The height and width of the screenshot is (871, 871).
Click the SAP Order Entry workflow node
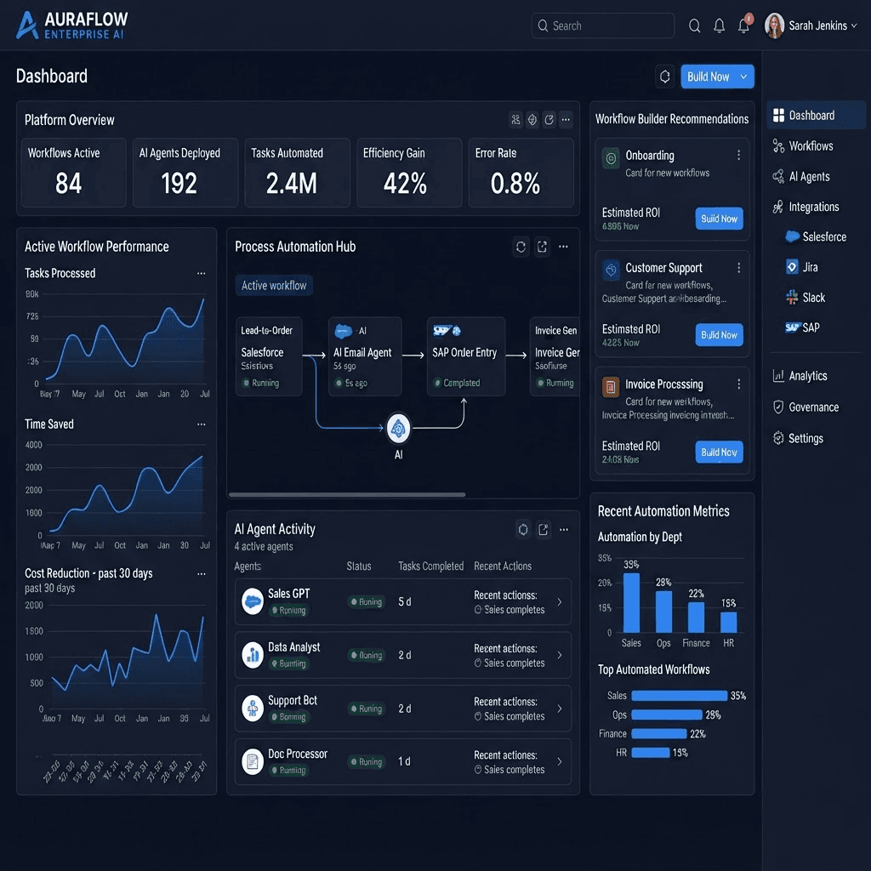[x=466, y=356]
